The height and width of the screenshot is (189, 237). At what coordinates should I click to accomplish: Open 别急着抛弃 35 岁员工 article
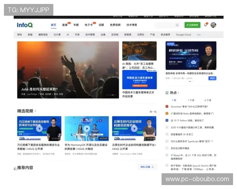point(182,134)
